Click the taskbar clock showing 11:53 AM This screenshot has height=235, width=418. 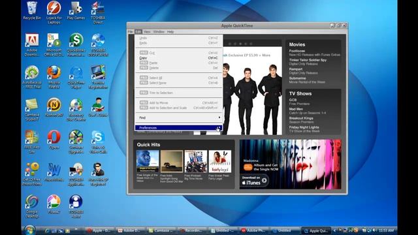coord(386,230)
